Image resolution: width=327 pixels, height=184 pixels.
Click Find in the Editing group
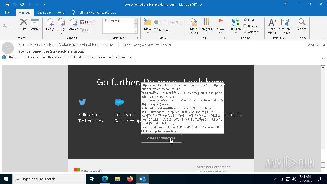coord(249,20)
